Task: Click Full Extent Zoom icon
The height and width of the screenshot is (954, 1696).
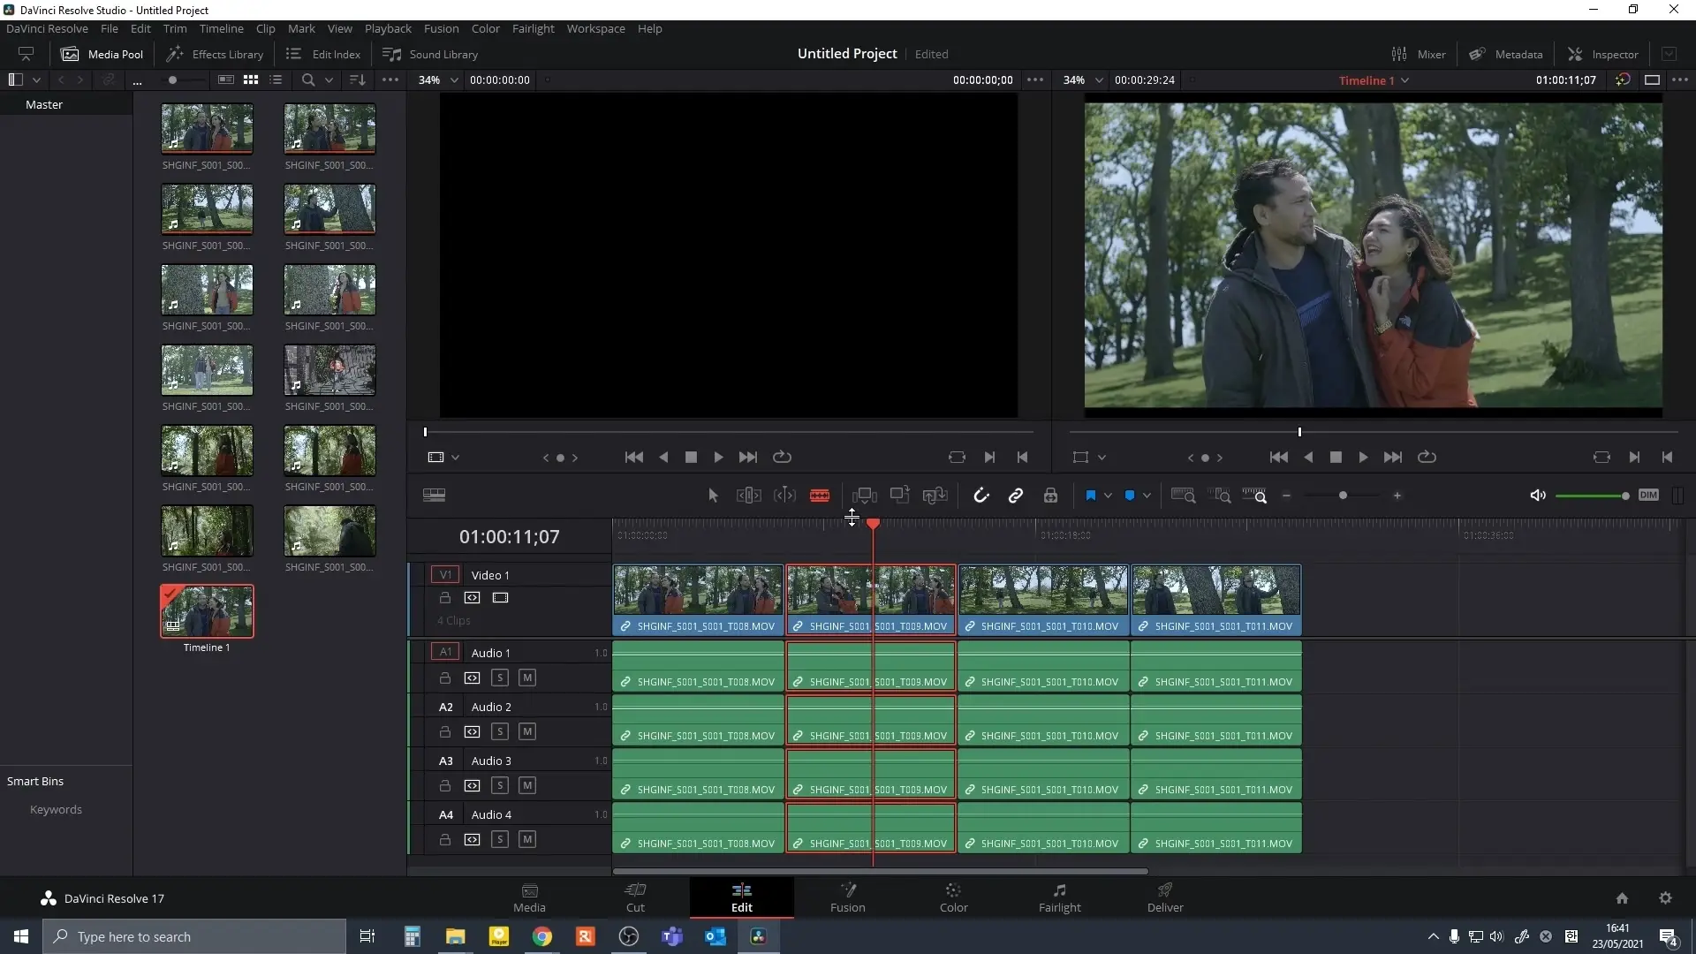Action: coord(1183,496)
